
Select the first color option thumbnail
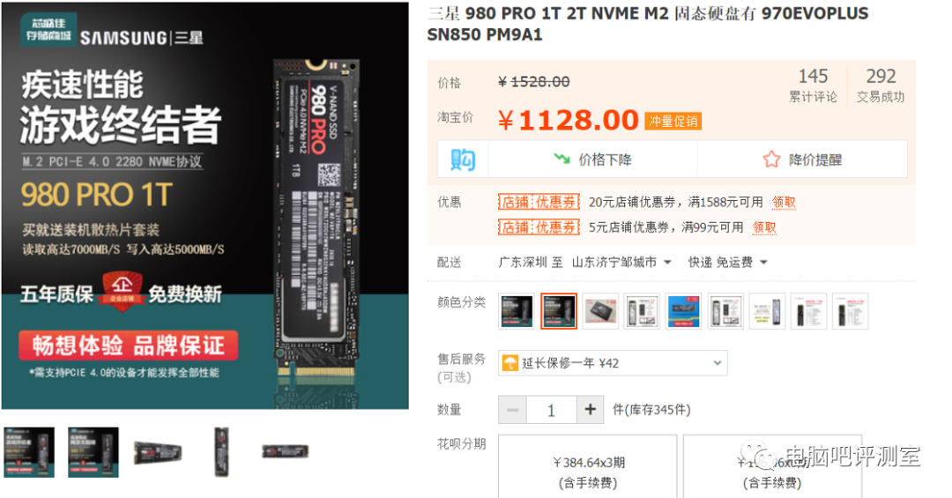pyautogui.click(x=517, y=311)
